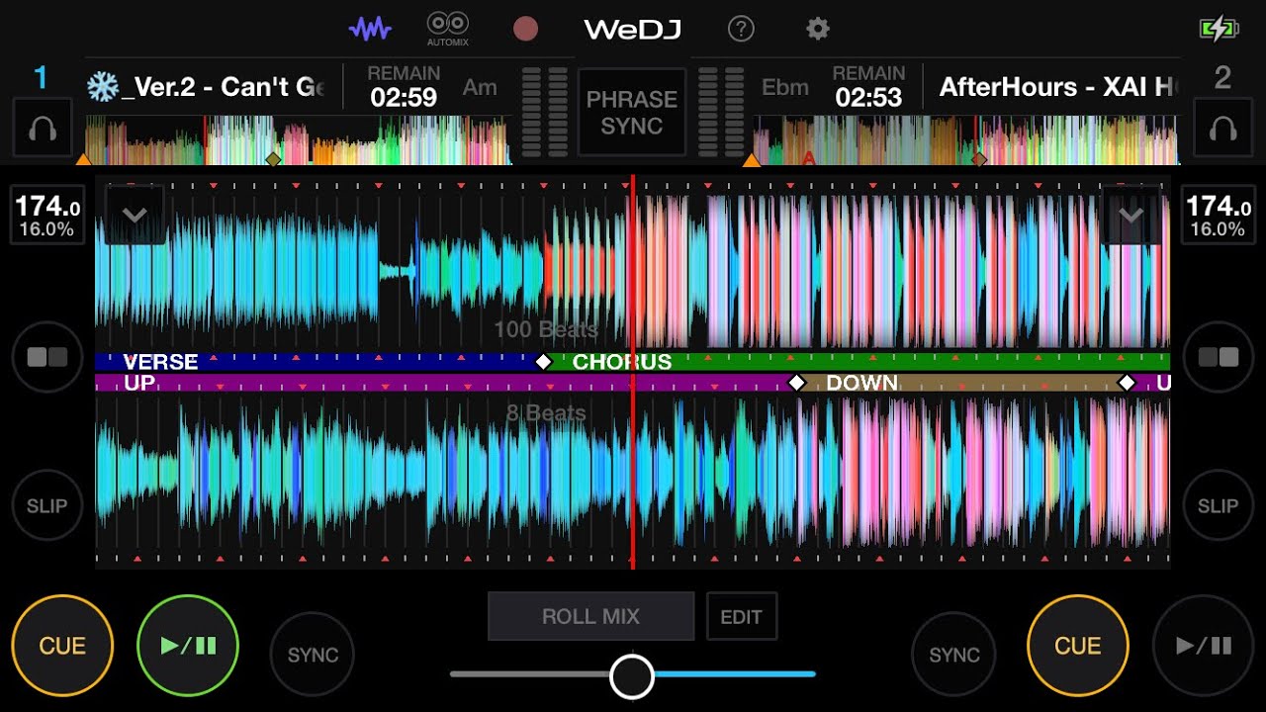Click the diamond marker between VERSE and CHORUS
The width and height of the screenshot is (1266, 712).
coord(543,362)
